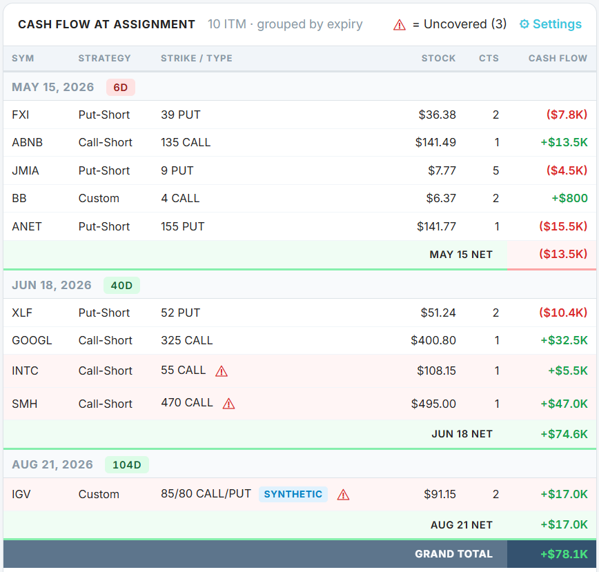
Task: Click the BB symbol
Action: coord(19,198)
